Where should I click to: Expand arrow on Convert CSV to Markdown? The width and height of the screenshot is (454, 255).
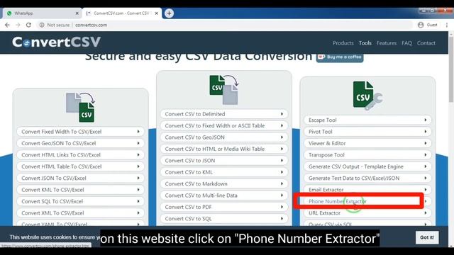point(282,183)
